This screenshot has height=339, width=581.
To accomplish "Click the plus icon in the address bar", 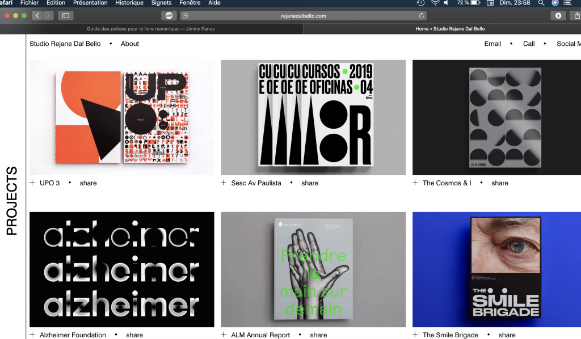I will tap(186, 15).
